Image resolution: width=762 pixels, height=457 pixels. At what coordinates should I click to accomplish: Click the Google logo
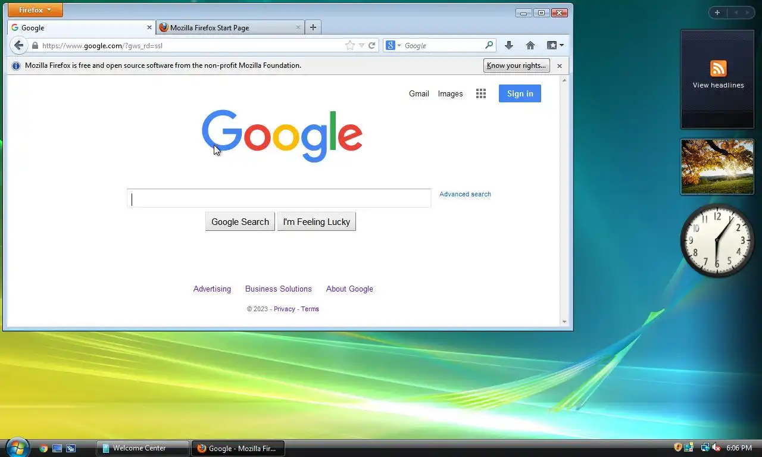[x=282, y=136]
